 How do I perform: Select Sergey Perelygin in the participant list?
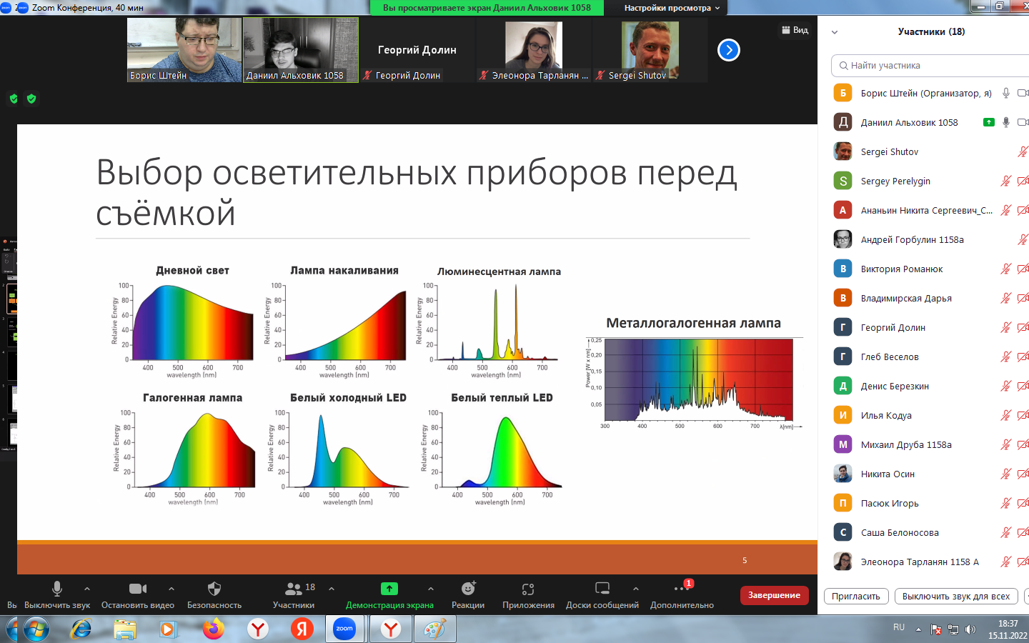pyautogui.click(x=895, y=181)
